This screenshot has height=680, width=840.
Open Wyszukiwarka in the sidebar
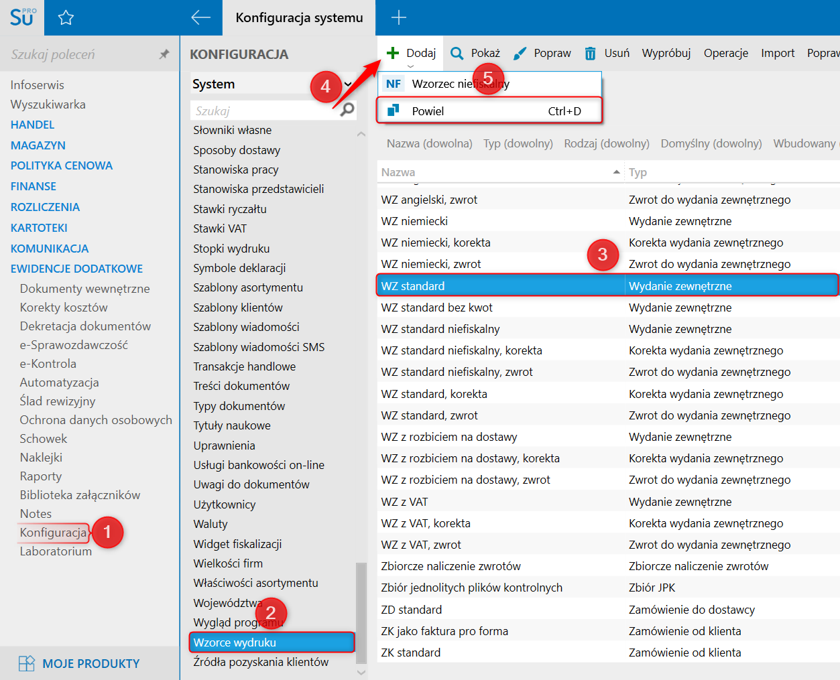48,105
